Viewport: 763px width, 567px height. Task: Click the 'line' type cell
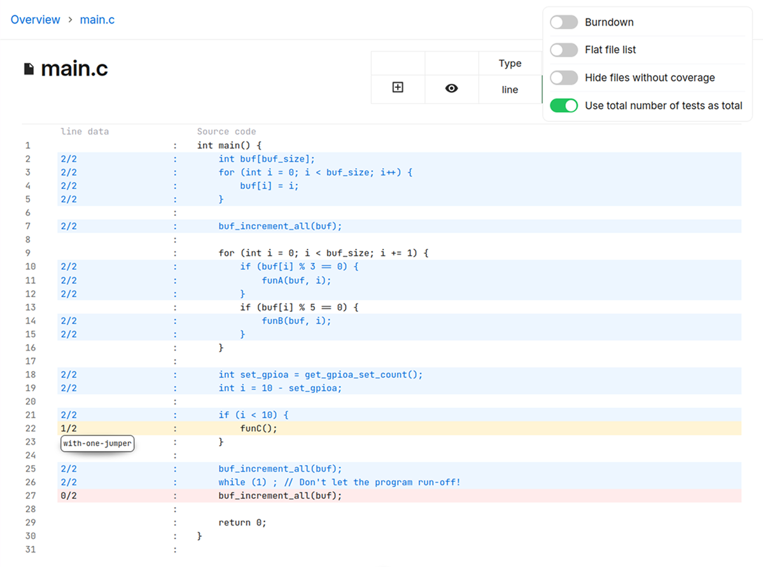click(x=510, y=90)
